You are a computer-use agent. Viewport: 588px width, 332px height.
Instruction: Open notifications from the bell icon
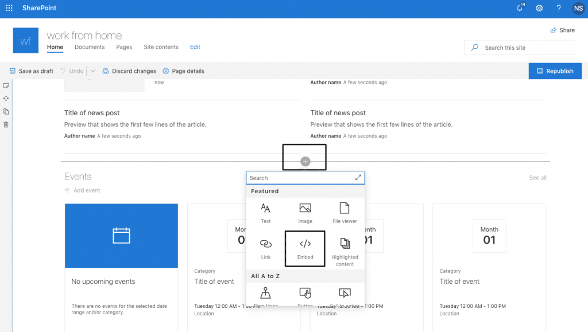coord(520,8)
